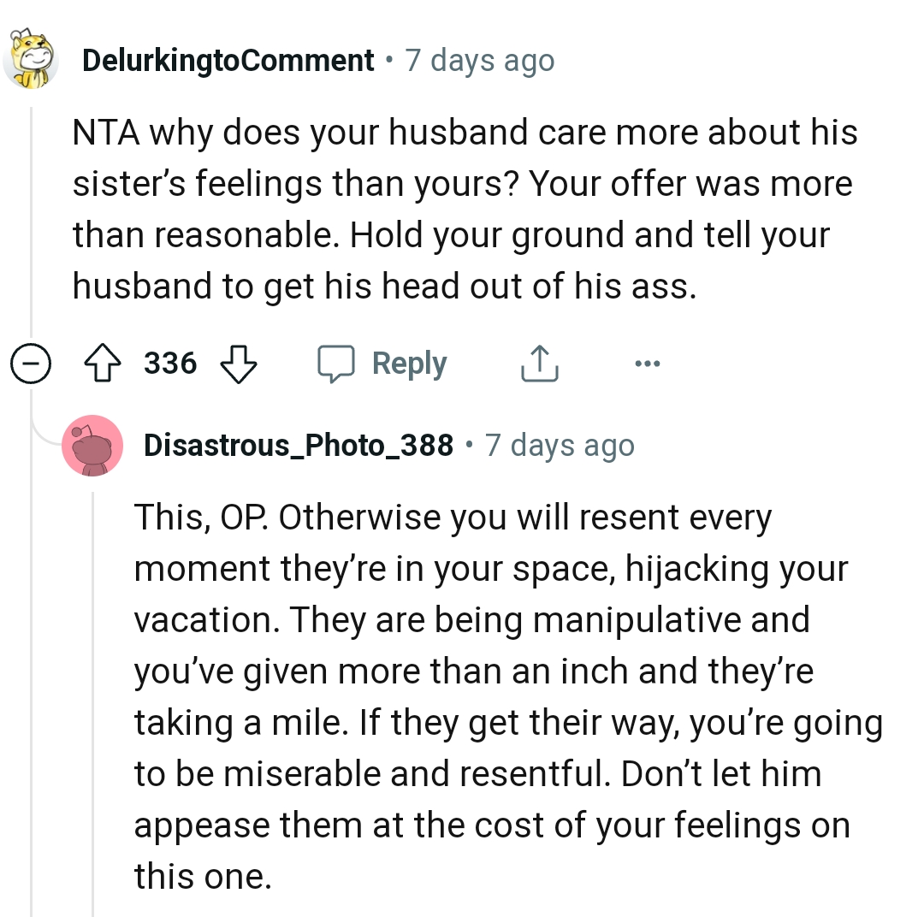Click Disastrous_Photo_388's '7 days ago' timestamp
Image resolution: width=924 pixels, height=917 pixels.
pyautogui.click(x=560, y=445)
